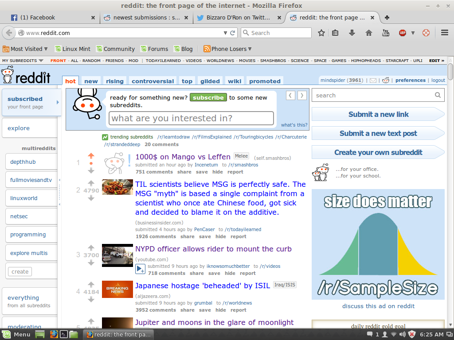Screen dimensions: 454x340
Task: Open the file manager folder launcher
Action: [x=74, y=335]
